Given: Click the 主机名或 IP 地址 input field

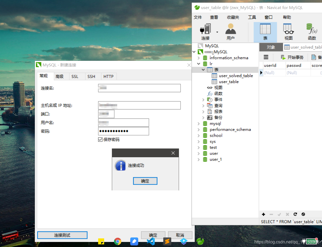Looking at the screenshot, I should pyautogui.click(x=139, y=105).
